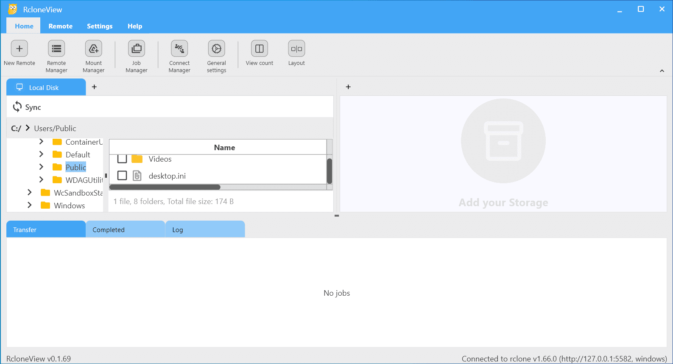Expand the ContainerU tree folder

point(41,141)
